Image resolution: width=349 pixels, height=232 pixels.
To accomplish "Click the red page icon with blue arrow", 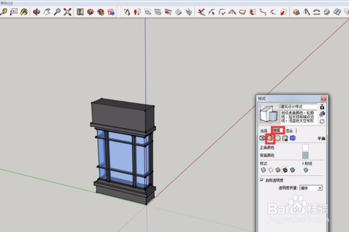I will point(111,12).
